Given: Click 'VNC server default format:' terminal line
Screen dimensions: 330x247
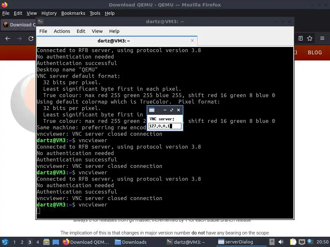Looking at the screenshot, I should click(78, 76).
